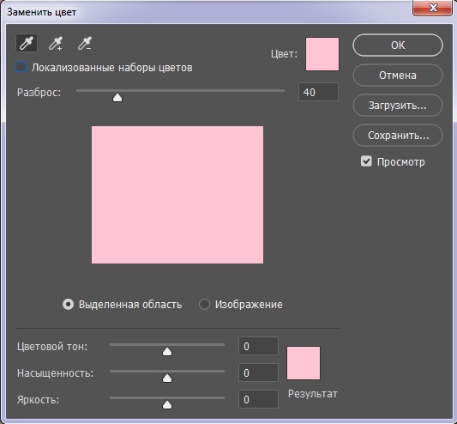Enable Локализованные наборы цветов checkbox
Image resolution: width=457 pixels, height=424 pixels.
21,67
